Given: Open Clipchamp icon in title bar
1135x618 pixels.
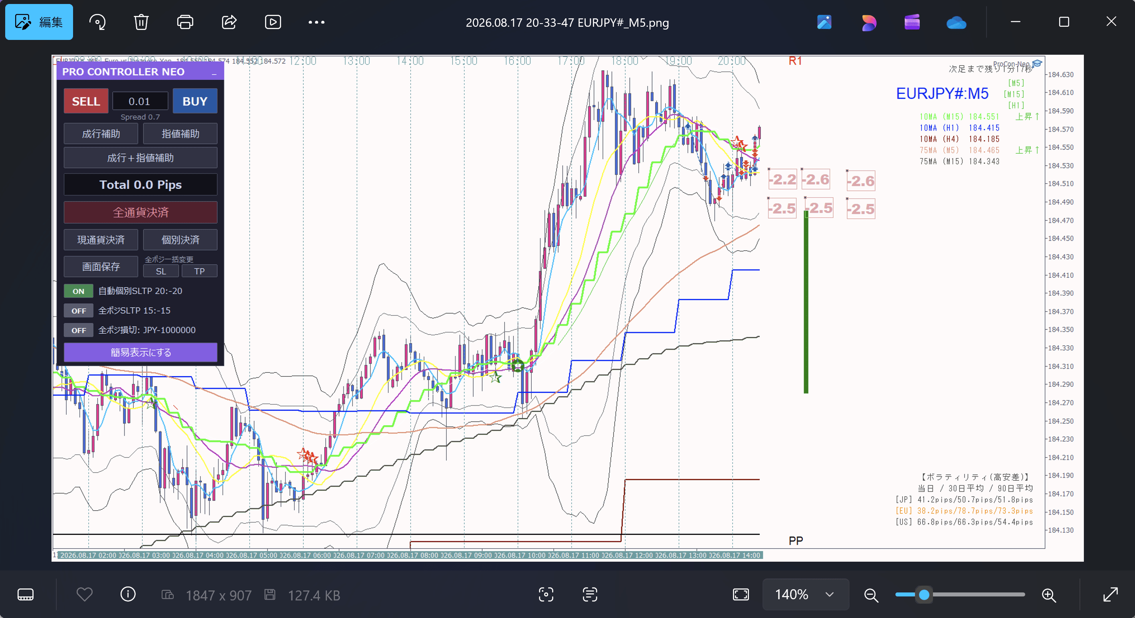Looking at the screenshot, I should coord(912,22).
